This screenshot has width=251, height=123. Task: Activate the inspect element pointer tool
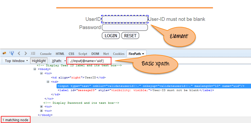coord(12,53)
